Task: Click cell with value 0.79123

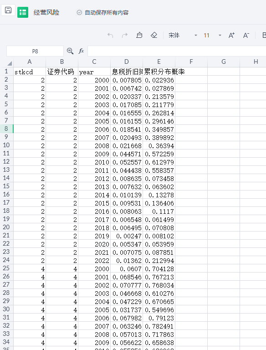Action: (159, 318)
